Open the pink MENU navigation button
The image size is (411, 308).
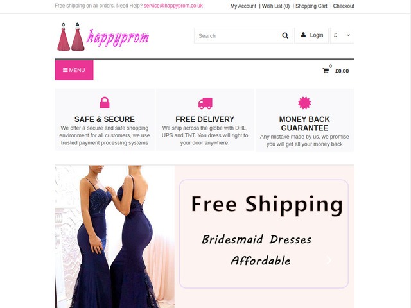pyautogui.click(x=74, y=70)
